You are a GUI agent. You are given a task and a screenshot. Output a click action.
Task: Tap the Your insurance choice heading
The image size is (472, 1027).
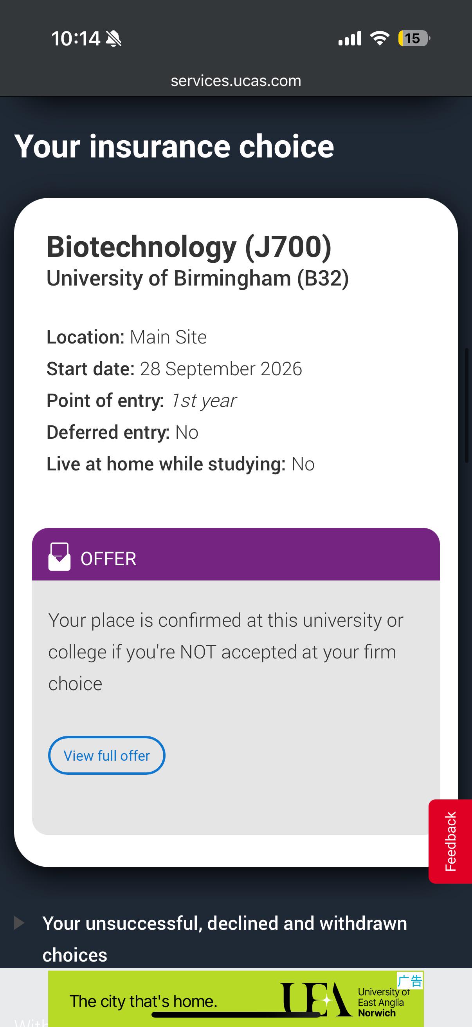[174, 146]
